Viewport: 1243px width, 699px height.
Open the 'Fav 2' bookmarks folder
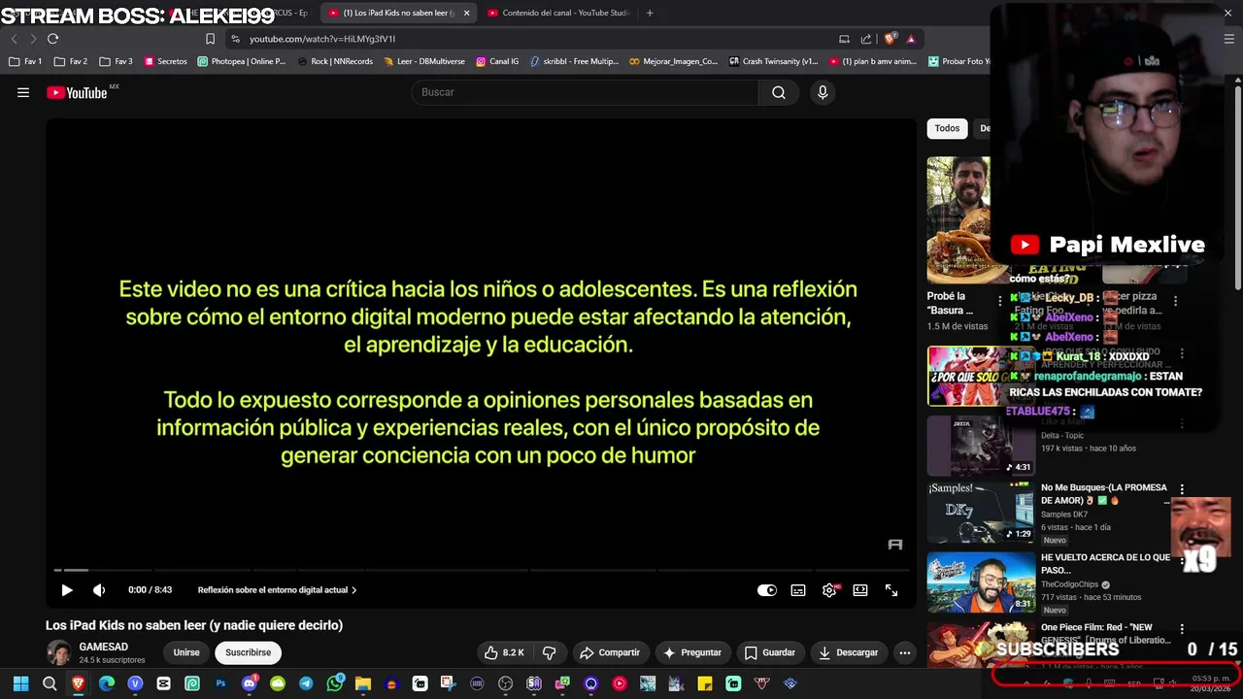(71, 61)
